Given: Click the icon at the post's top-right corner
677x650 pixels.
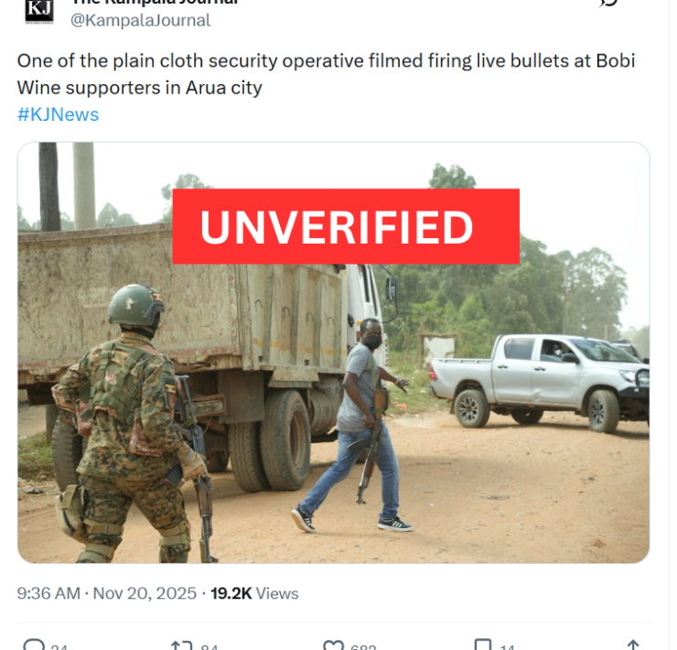Looking at the screenshot, I should (608, 3).
